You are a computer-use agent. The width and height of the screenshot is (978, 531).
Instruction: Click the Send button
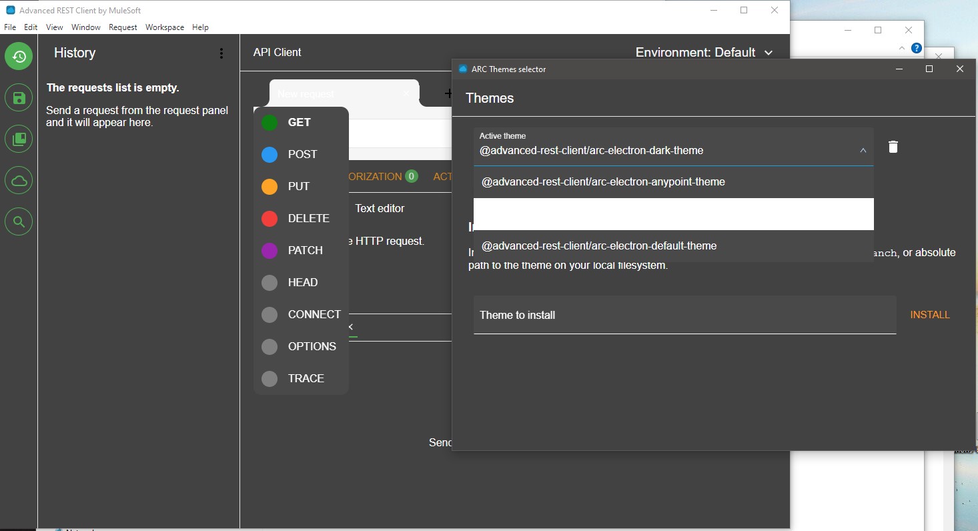(x=440, y=442)
